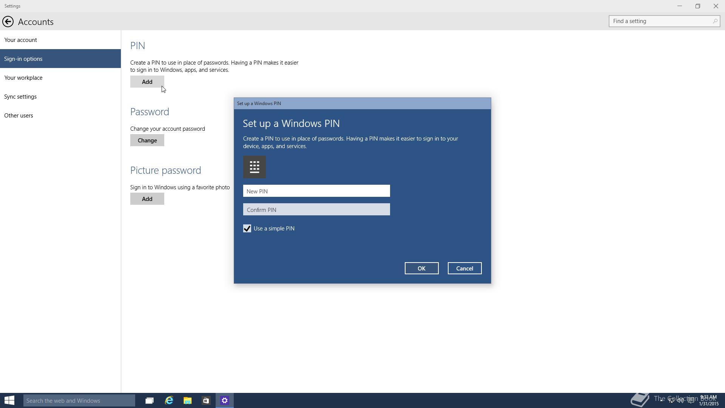Open the Windows Start menu
The width and height of the screenshot is (725, 408).
tap(9, 400)
